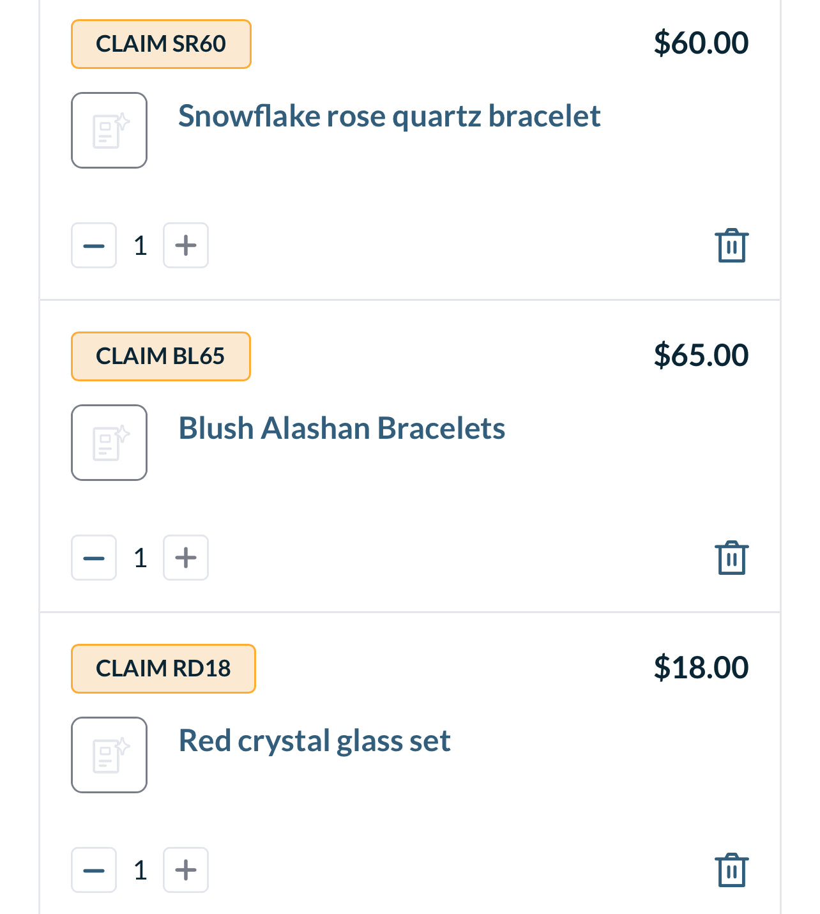
Task: Remove Blush Alashan Bracelets with trash icon
Action: [731, 558]
